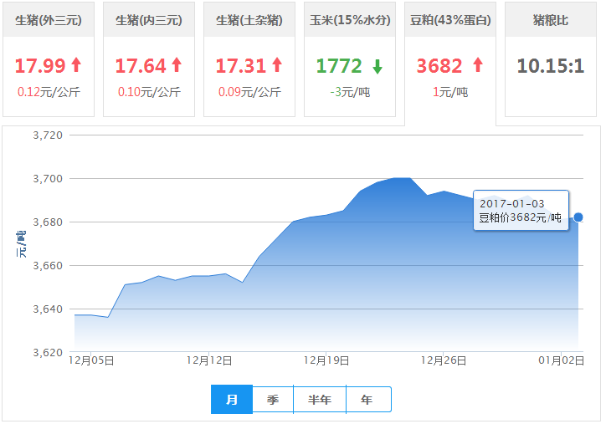Click the 3,620 y-axis label
Screen dimensions: 606x429
pos(48,353)
